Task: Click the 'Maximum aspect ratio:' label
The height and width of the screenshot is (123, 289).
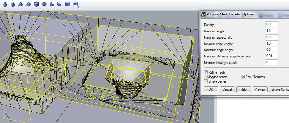Action: coord(219,37)
